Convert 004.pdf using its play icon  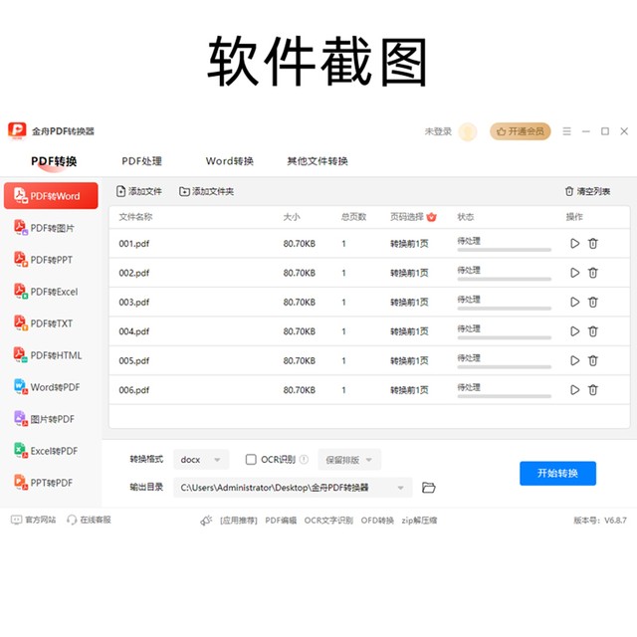(574, 331)
